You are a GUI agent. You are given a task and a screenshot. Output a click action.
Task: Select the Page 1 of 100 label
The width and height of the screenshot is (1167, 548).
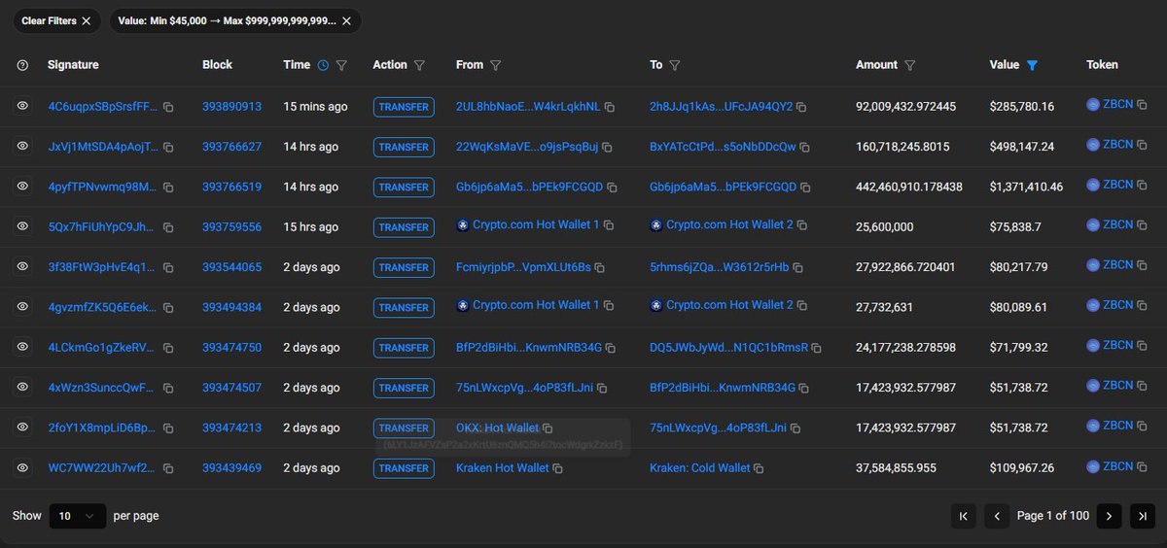click(x=1053, y=516)
